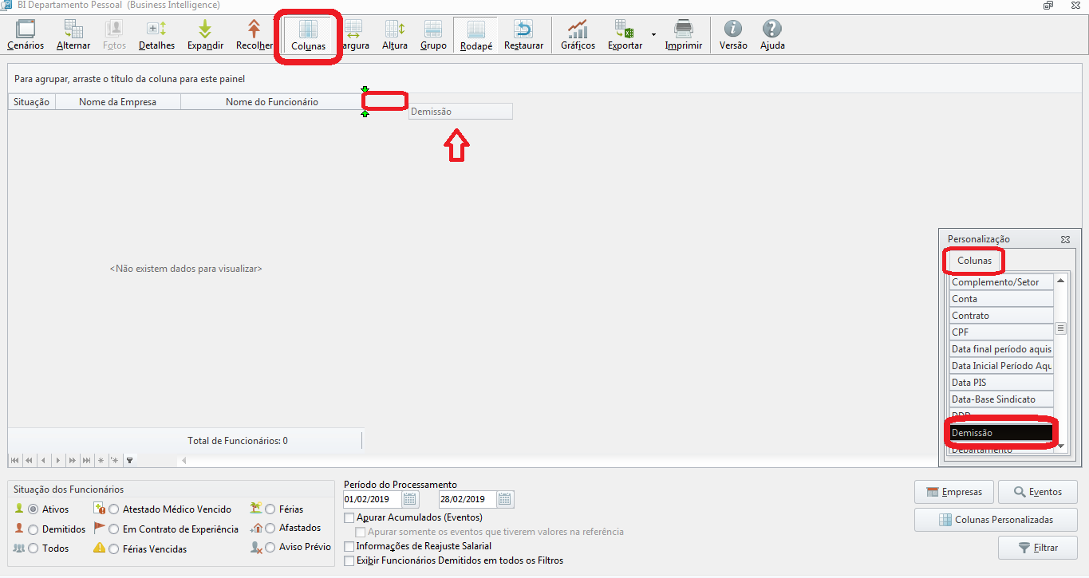Toggle the Grupo grouping panel
1089x578 pixels.
[433, 35]
